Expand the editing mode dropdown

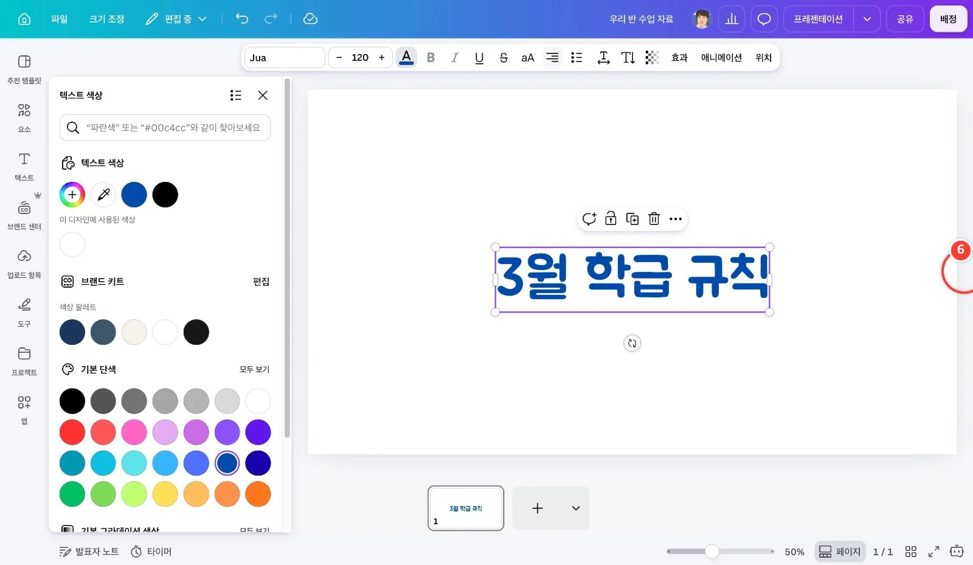point(176,19)
